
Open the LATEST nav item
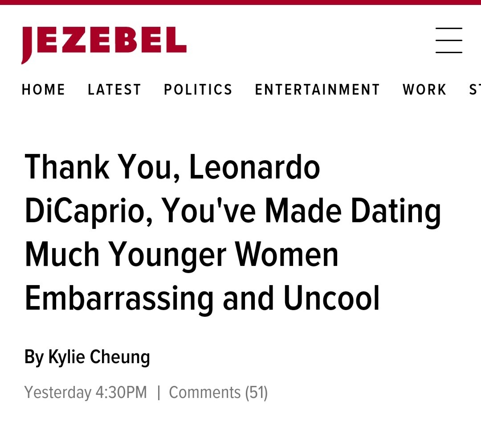point(114,90)
